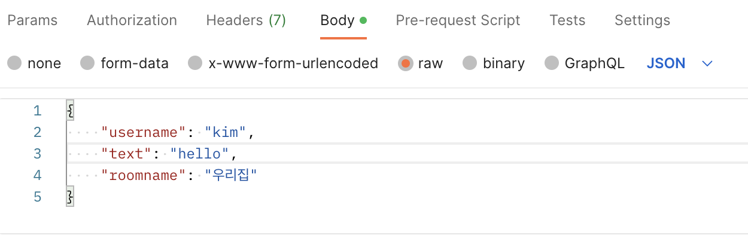Click the green dot beside Body
Image resolution: width=748 pixels, height=238 pixels.
[x=363, y=20]
